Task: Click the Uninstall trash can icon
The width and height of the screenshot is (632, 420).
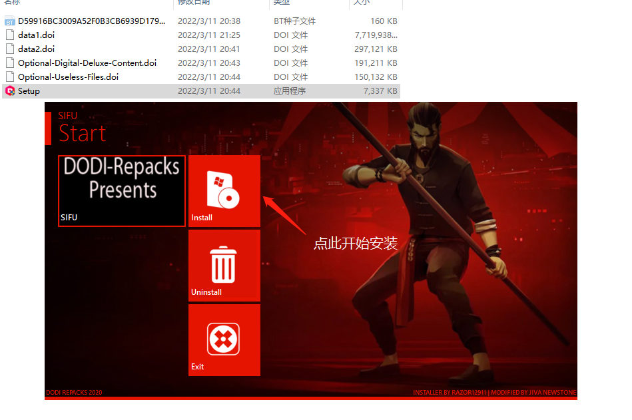Action: pyautogui.click(x=224, y=265)
